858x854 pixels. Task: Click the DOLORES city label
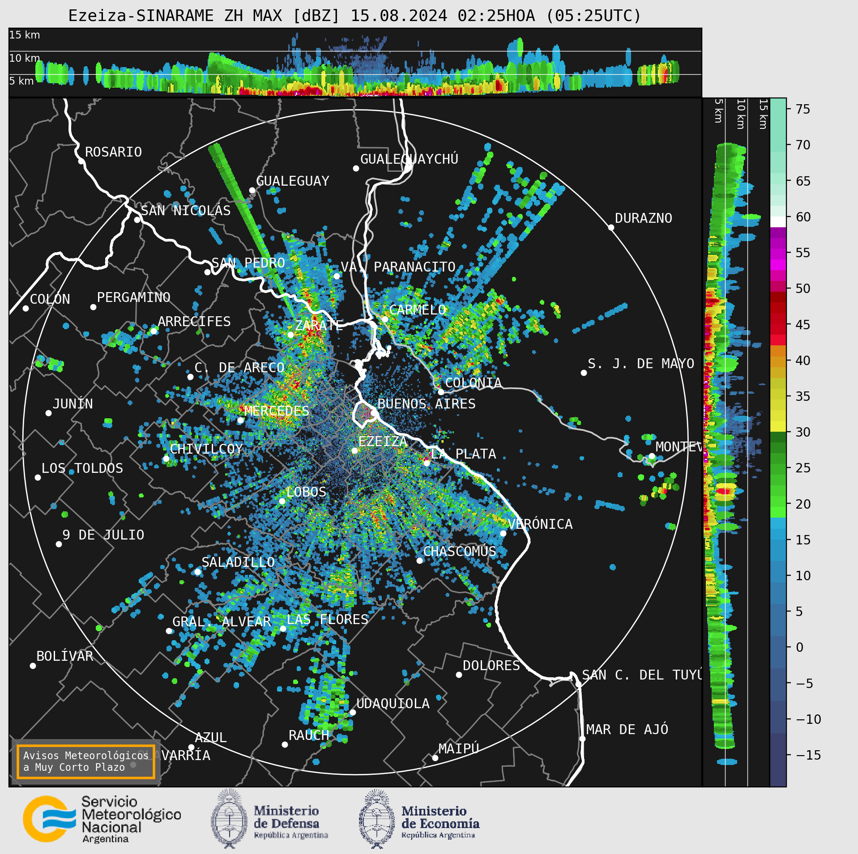(491, 666)
